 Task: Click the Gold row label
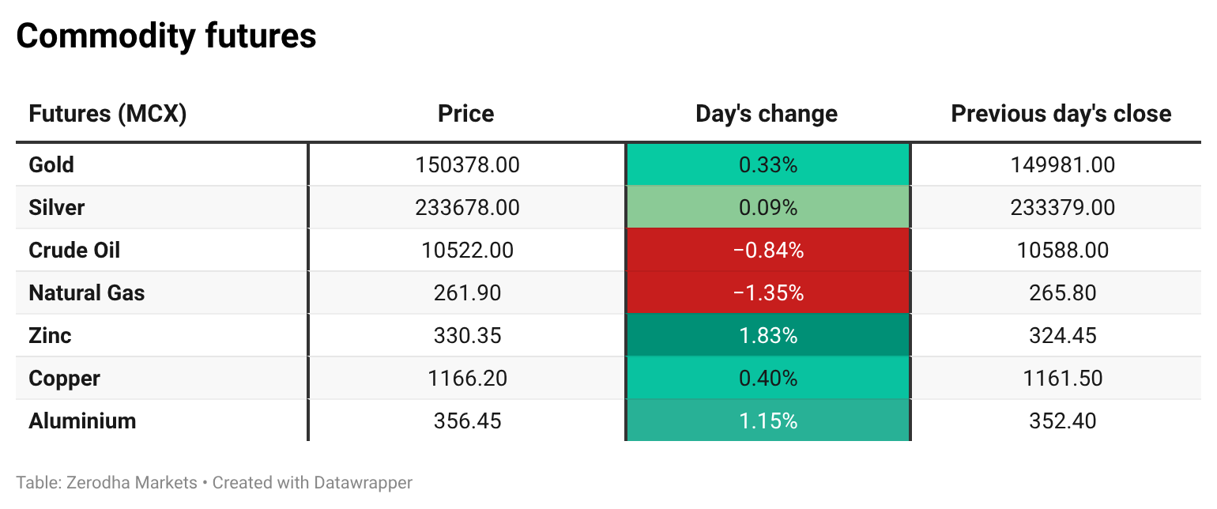click(x=51, y=165)
